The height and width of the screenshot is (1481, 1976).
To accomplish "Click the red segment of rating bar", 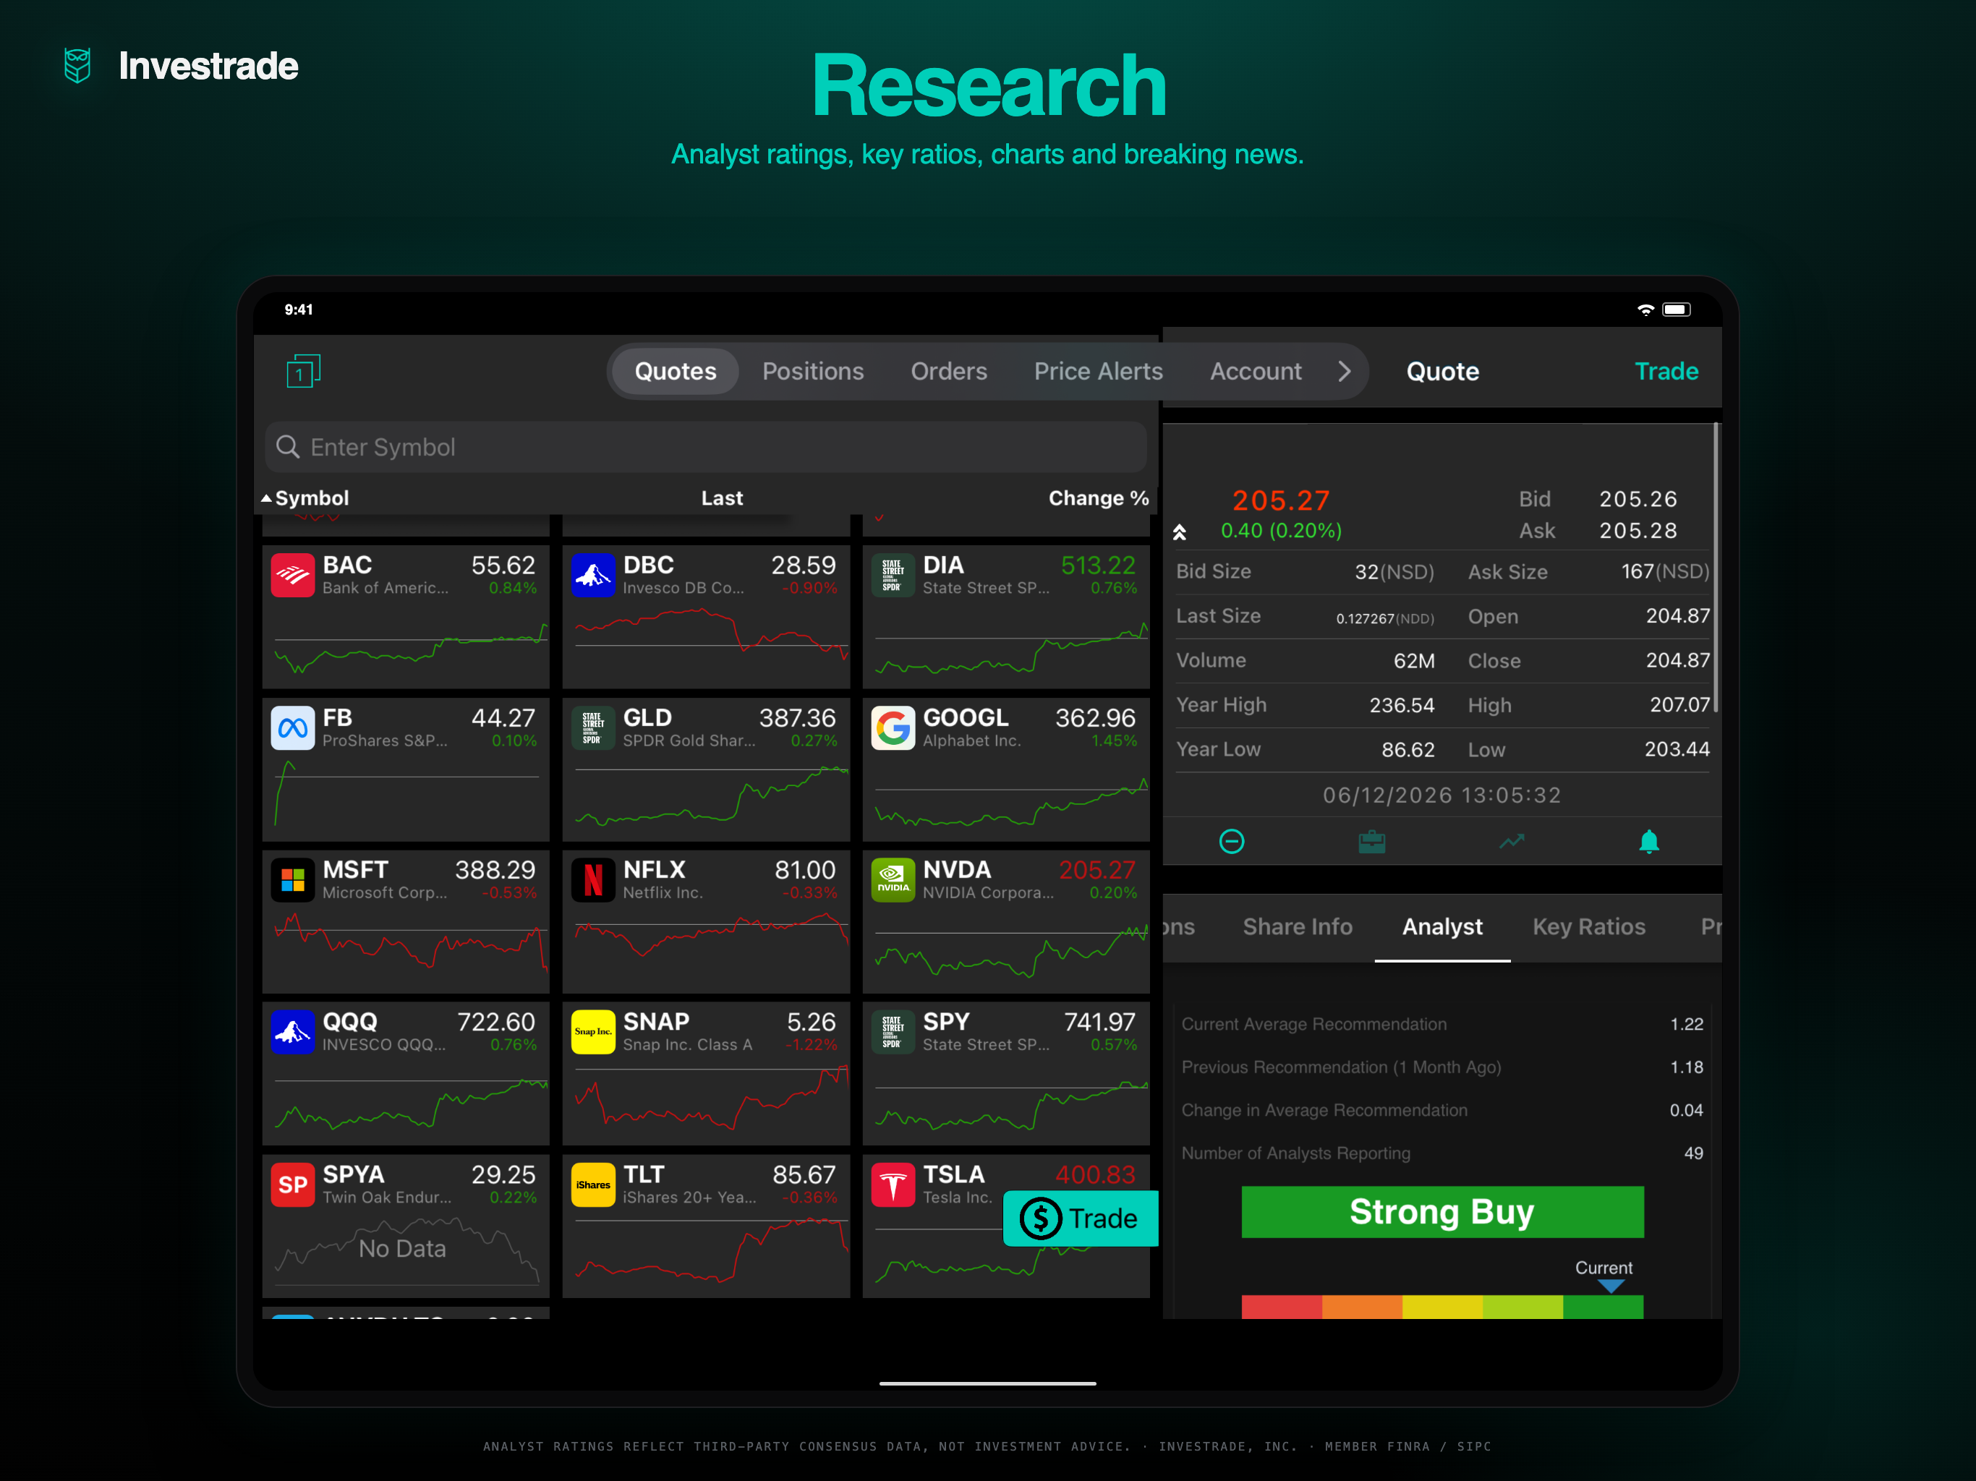I will tap(1281, 1307).
